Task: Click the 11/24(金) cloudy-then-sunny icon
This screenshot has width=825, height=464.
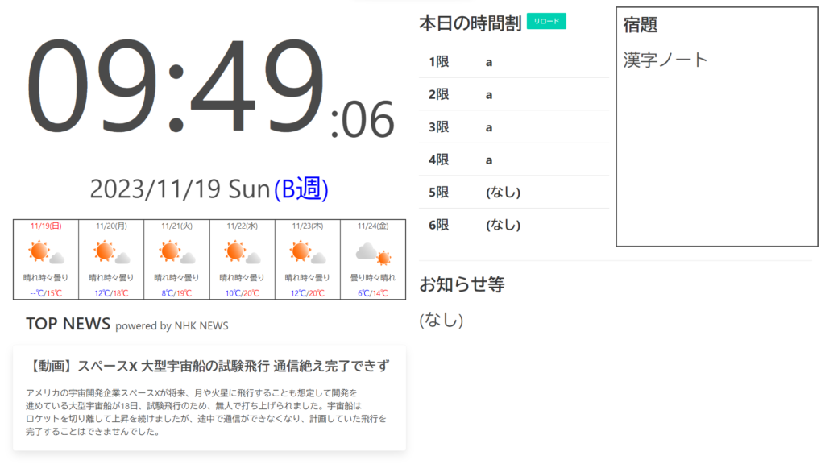Action: (x=373, y=254)
